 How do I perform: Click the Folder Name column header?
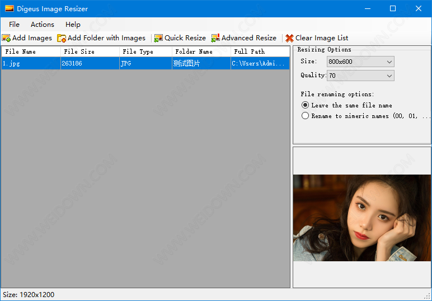[x=201, y=51]
